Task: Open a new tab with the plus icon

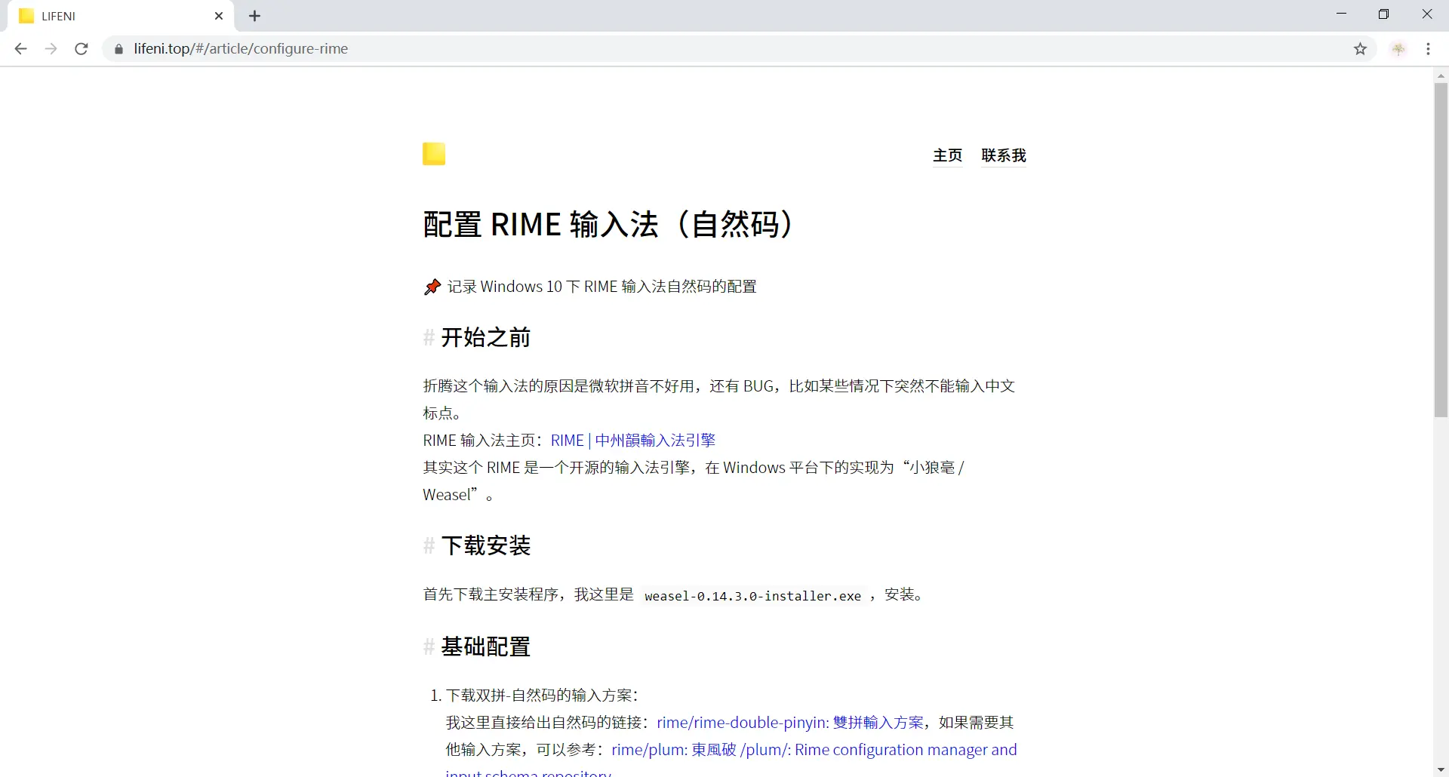Action: (x=254, y=15)
